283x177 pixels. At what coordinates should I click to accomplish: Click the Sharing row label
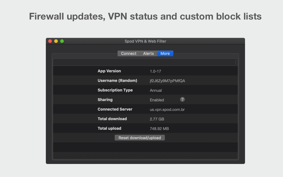[105, 100]
